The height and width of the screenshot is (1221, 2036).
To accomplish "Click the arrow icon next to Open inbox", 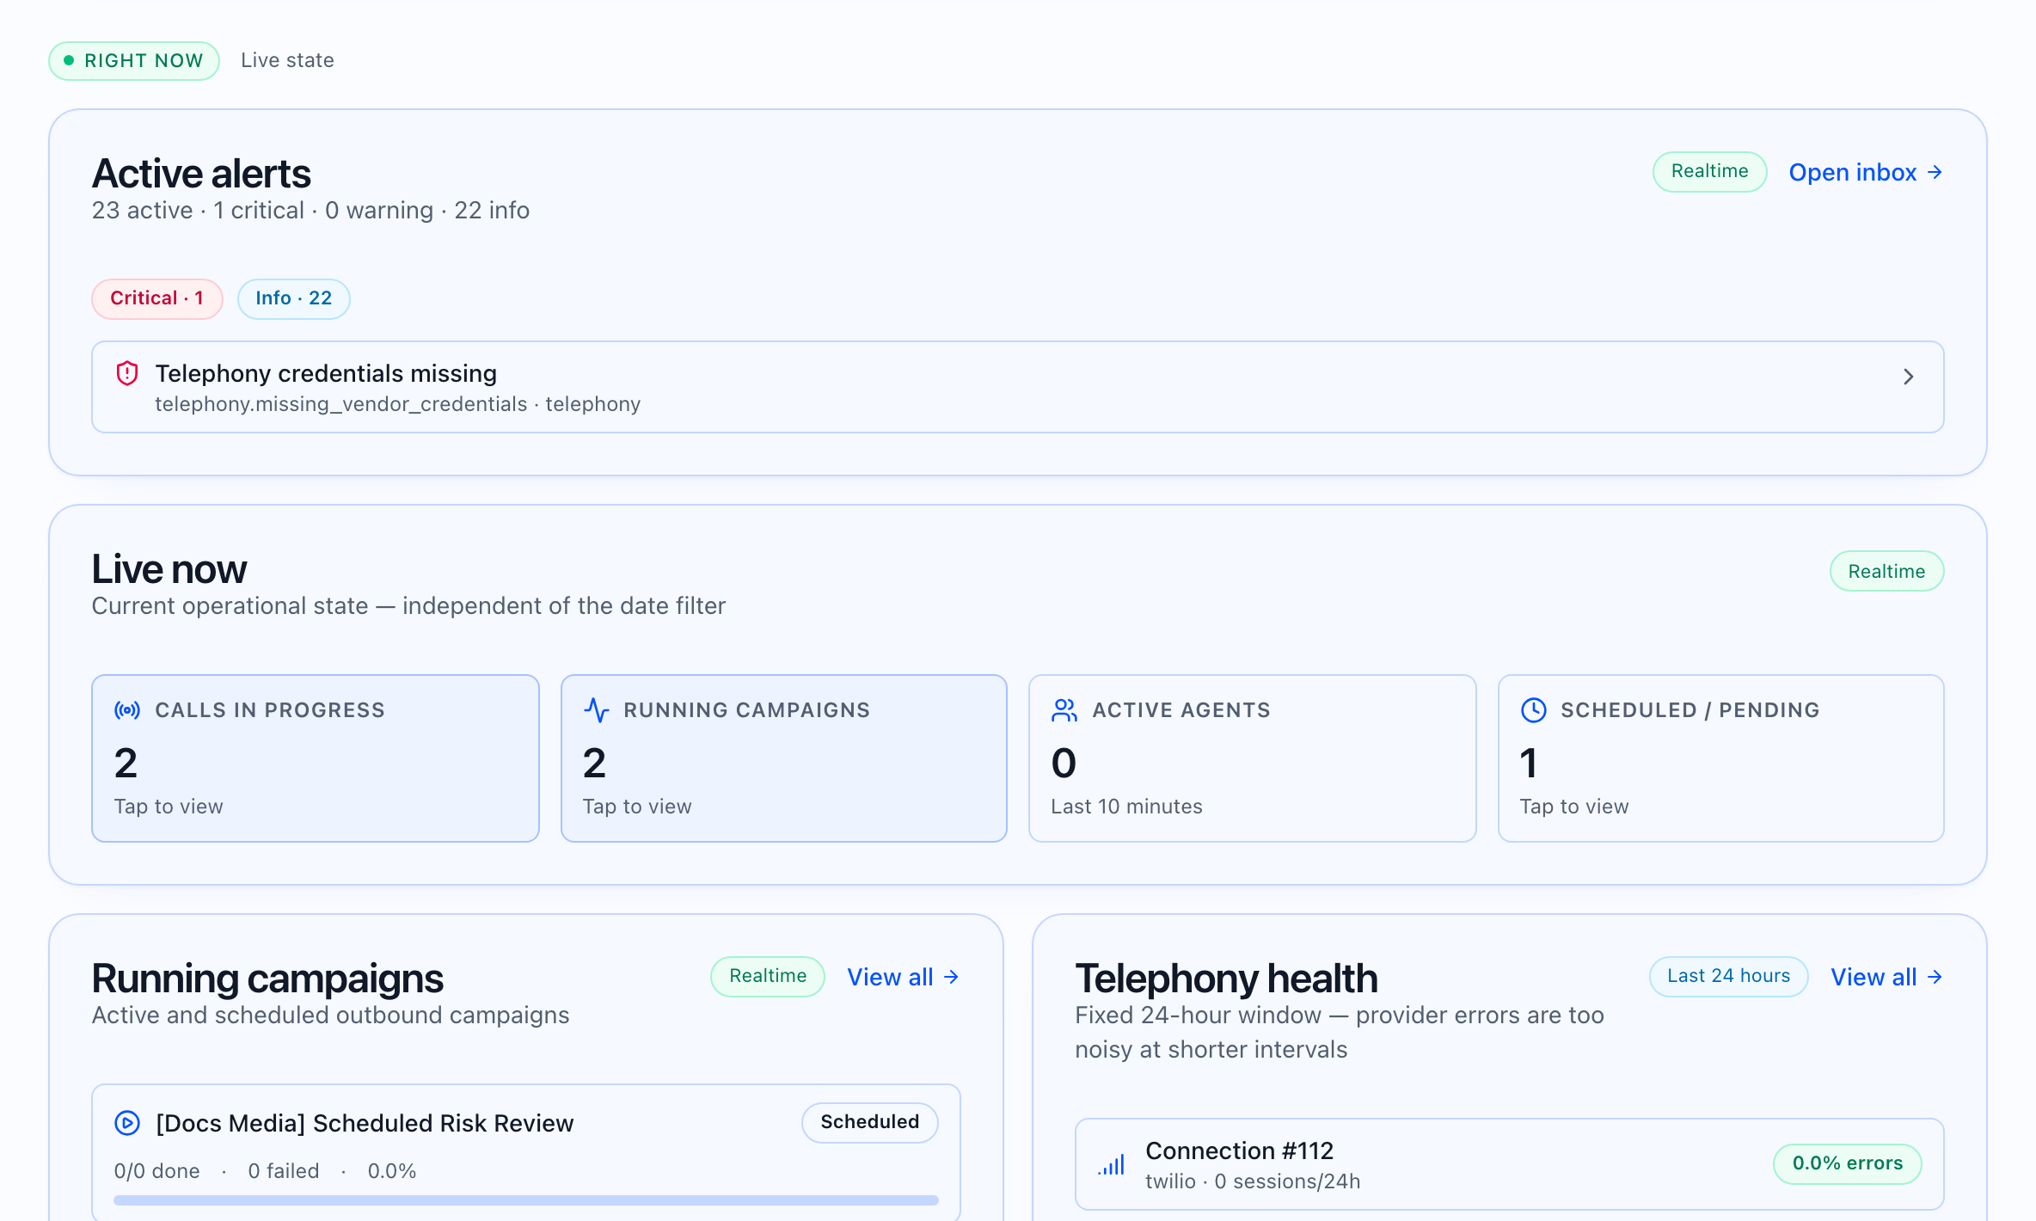I will (1935, 173).
